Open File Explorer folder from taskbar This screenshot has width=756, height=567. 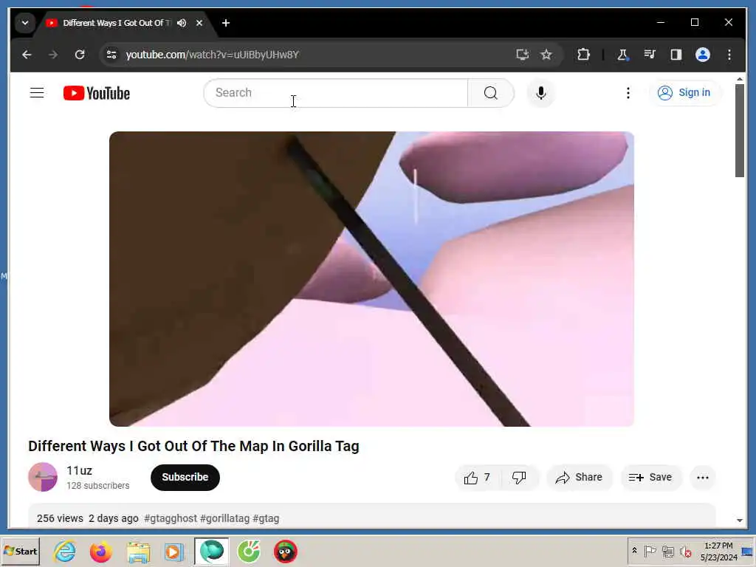pos(138,551)
